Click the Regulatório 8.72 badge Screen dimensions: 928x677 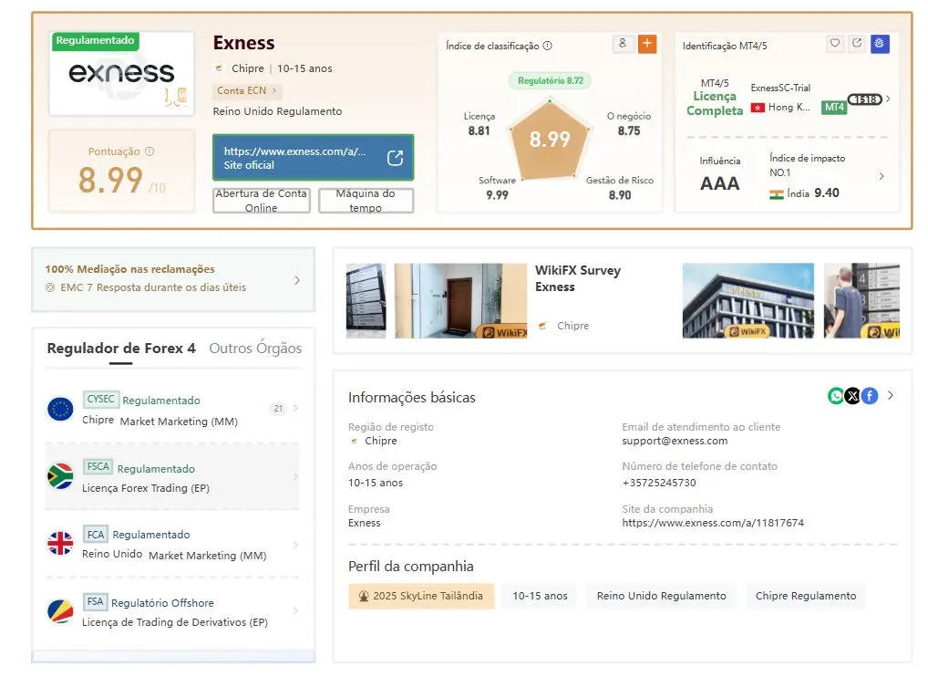pyautogui.click(x=551, y=80)
